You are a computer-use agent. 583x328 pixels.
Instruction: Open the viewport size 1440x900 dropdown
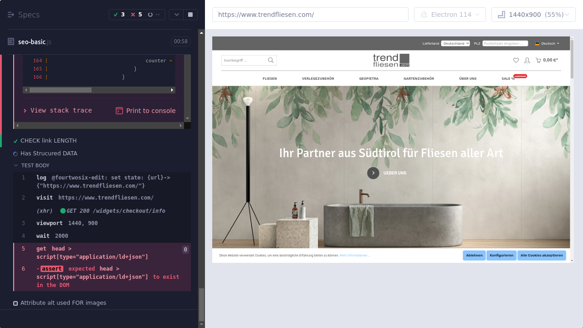[x=533, y=15]
